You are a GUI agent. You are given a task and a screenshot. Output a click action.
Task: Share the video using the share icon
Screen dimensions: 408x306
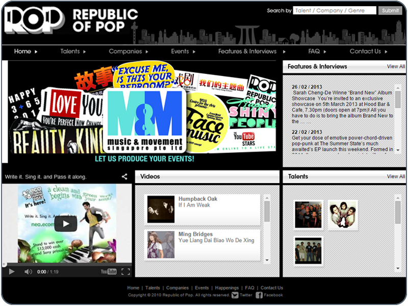click(x=124, y=176)
